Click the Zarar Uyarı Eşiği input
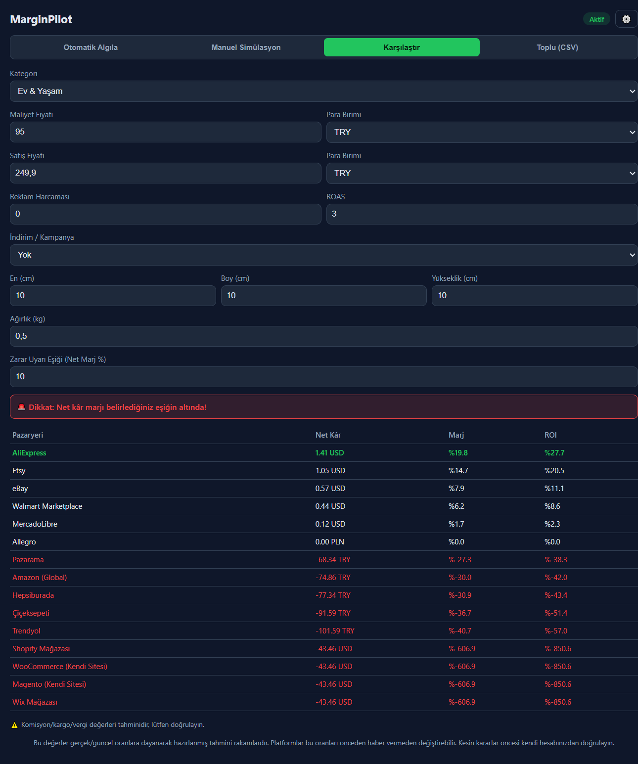Image resolution: width=638 pixels, height=764 pixels. click(x=324, y=377)
